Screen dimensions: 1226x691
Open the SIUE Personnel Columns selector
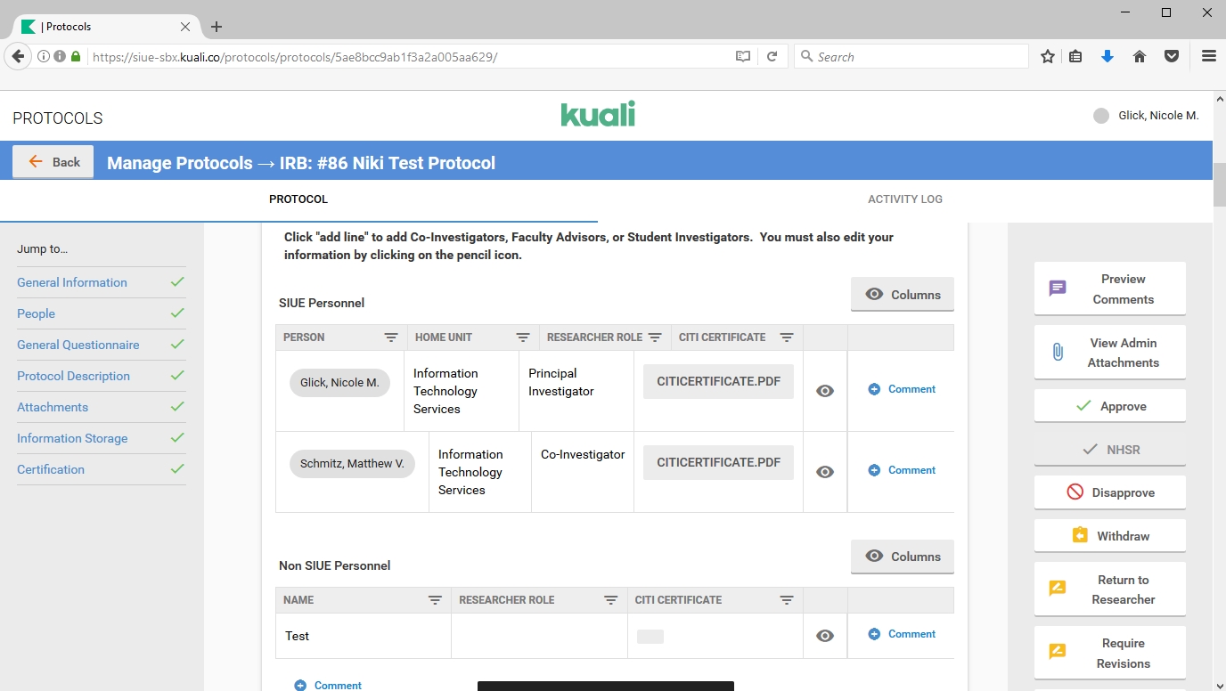[902, 295]
